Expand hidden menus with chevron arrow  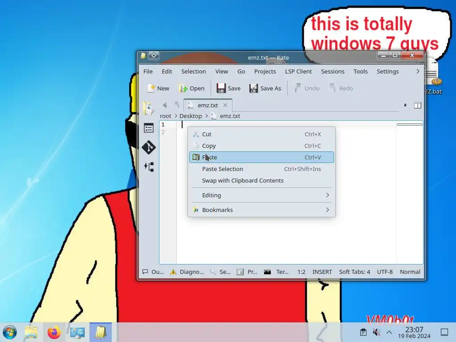tap(418, 71)
